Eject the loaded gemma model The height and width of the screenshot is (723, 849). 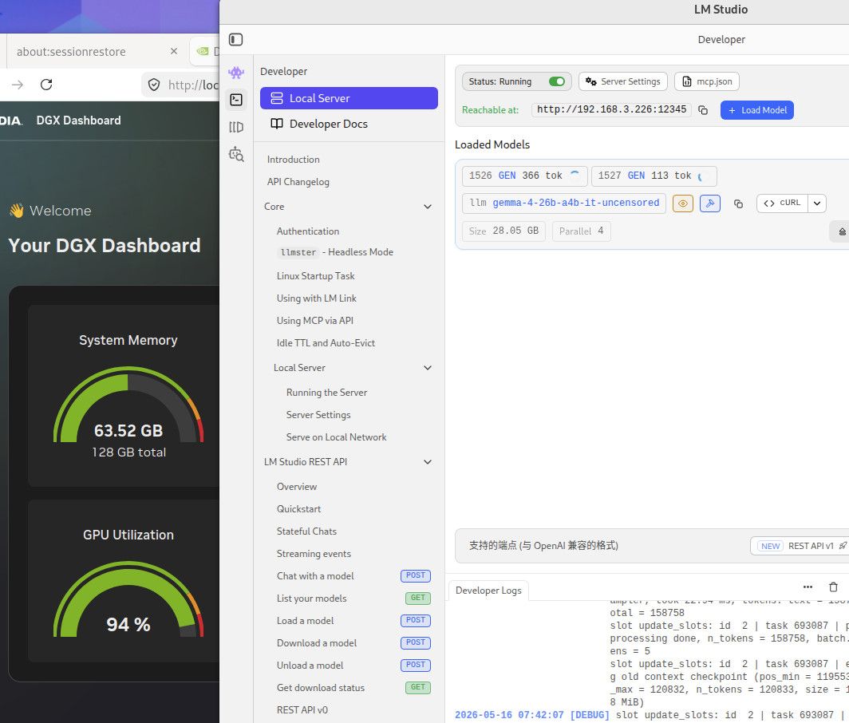tap(841, 231)
